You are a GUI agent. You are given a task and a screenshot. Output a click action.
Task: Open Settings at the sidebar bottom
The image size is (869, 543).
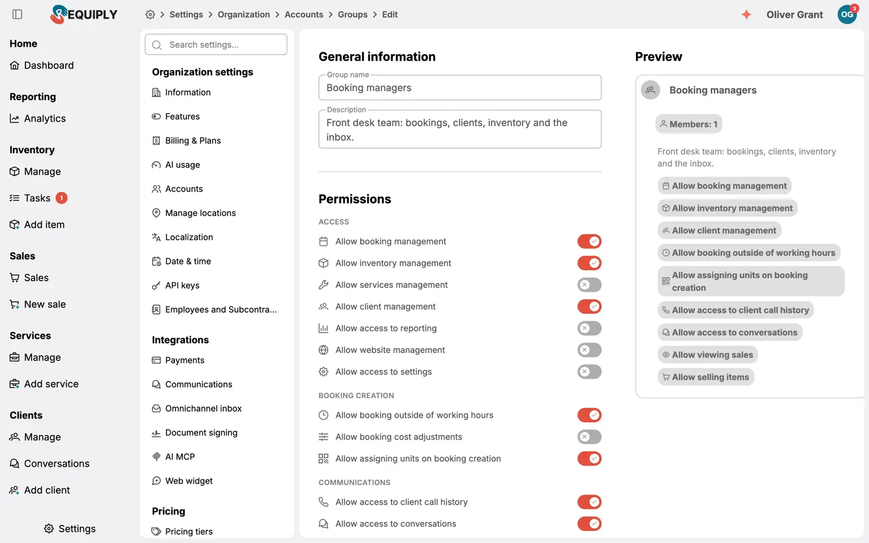coord(70,529)
